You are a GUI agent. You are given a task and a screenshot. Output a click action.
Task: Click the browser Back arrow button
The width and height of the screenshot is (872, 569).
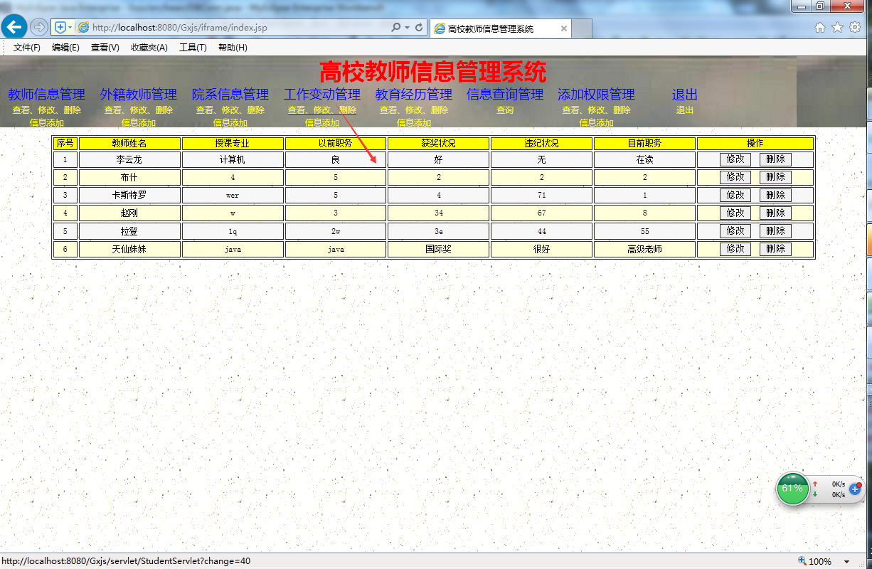14,27
